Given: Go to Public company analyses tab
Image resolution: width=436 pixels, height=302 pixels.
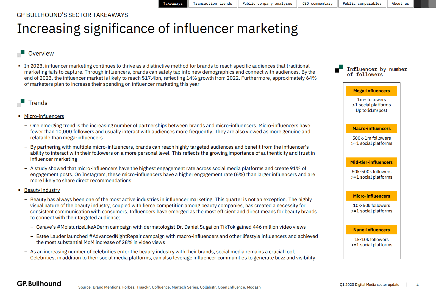Looking at the screenshot, I should pos(267,4).
